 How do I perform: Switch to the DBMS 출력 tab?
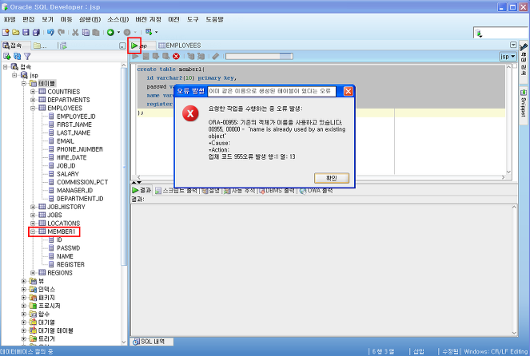(277, 191)
